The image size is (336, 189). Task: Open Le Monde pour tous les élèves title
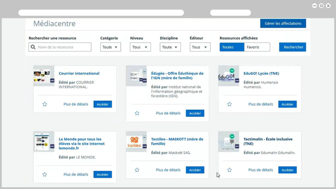[82, 144]
